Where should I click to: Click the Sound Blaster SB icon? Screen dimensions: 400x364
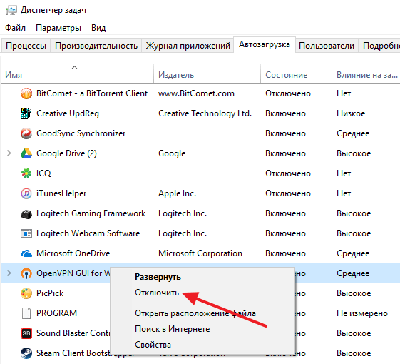(26, 333)
